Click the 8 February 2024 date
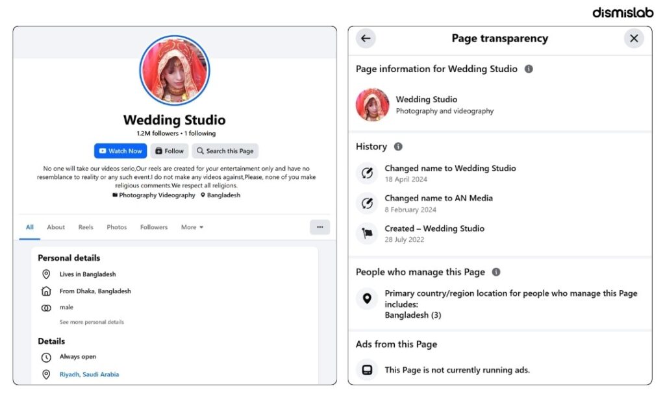Image resolution: width=665 pixels, height=412 pixels. tap(410, 210)
